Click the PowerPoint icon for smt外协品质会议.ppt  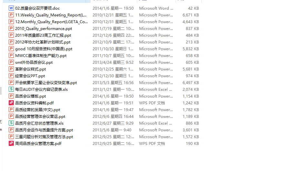coord(11,62)
